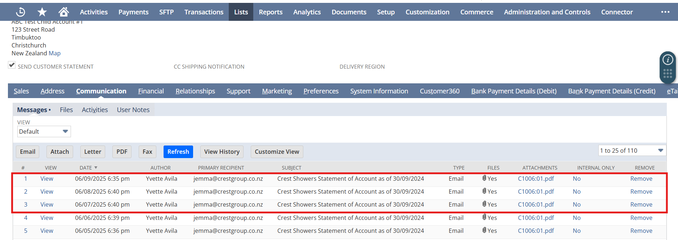Click the Date column sort arrow

click(x=96, y=168)
